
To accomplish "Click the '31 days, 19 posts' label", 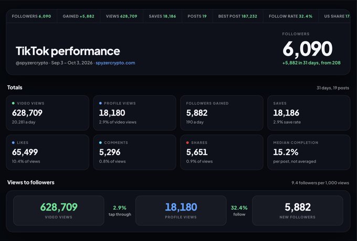I will click(333, 88).
